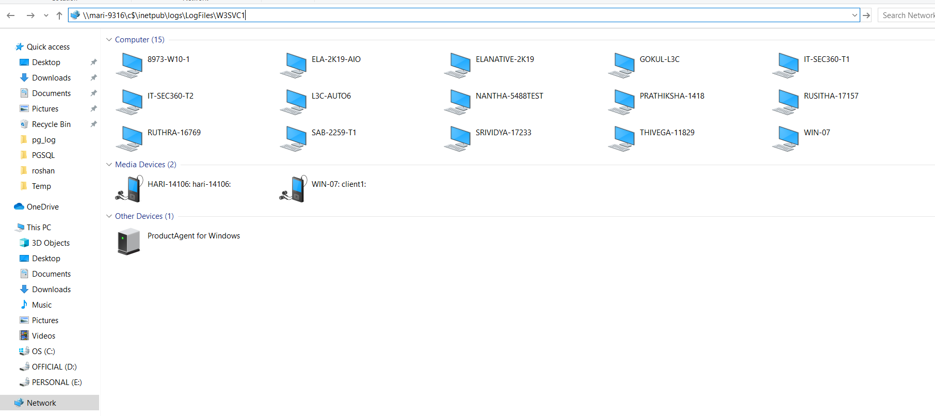935x416 pixels.
Task: Open 3D Objects under This PC
Action: click(51, 243)
